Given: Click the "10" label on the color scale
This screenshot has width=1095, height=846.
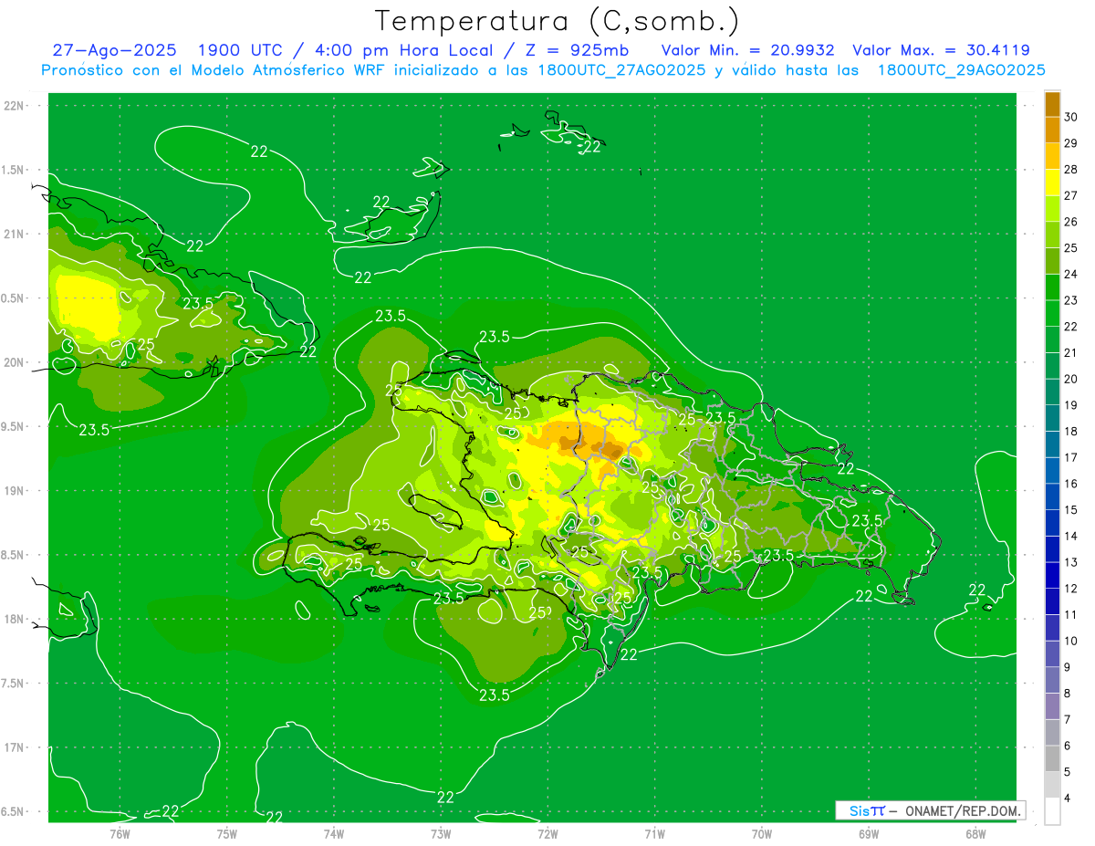Looking at the screenshot, I should point(1071,641).
